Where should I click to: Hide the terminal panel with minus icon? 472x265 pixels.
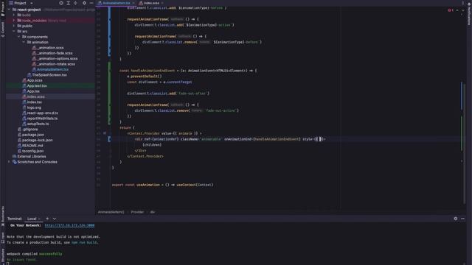coord(462,219)
